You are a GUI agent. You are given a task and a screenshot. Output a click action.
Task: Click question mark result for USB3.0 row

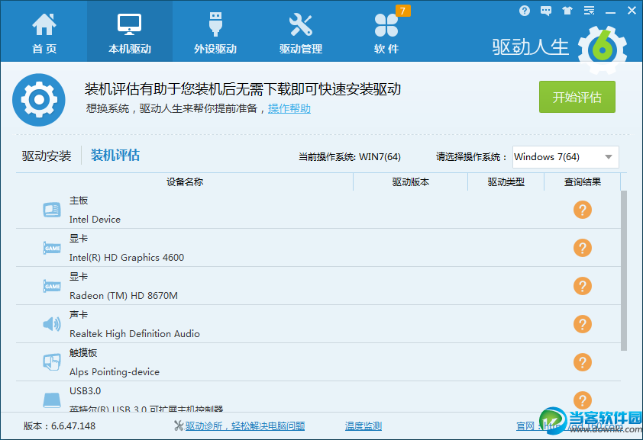click(583, 400)
